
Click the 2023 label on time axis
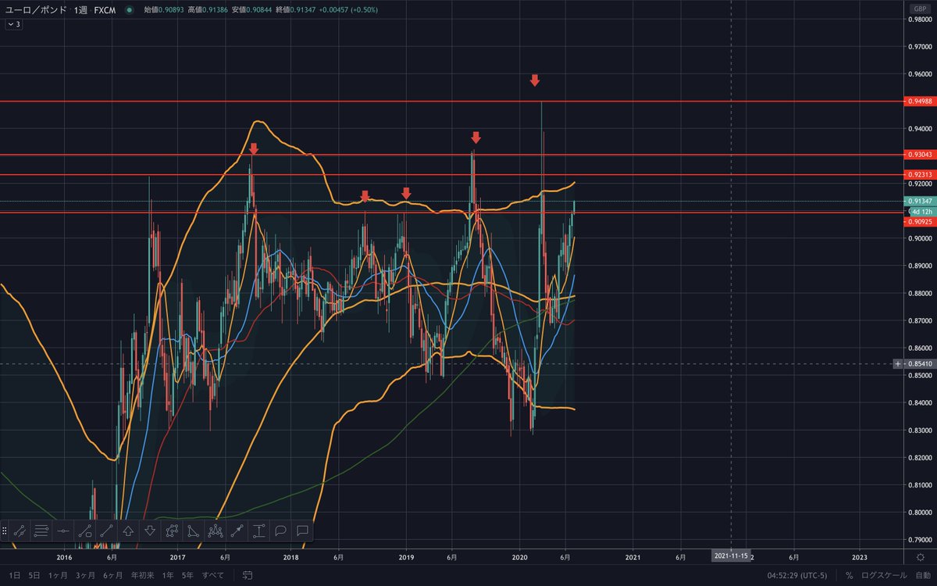(859, 556)
